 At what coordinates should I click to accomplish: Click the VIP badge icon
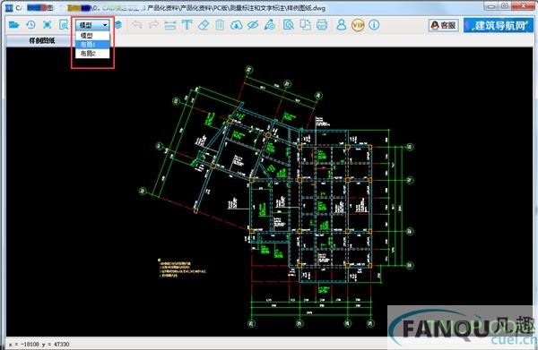pyautogui.click(x=358, y=25)
